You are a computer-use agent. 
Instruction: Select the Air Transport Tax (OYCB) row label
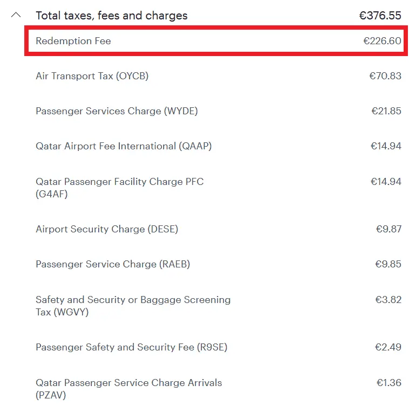point(92,76)
